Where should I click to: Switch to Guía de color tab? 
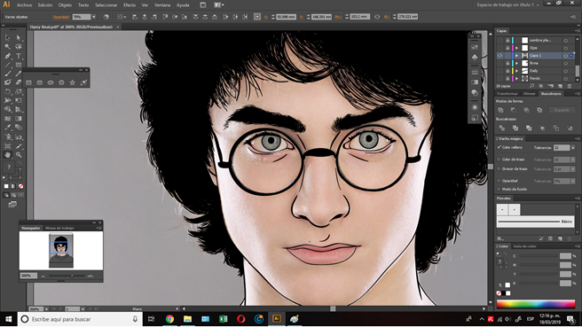(524, 246)
